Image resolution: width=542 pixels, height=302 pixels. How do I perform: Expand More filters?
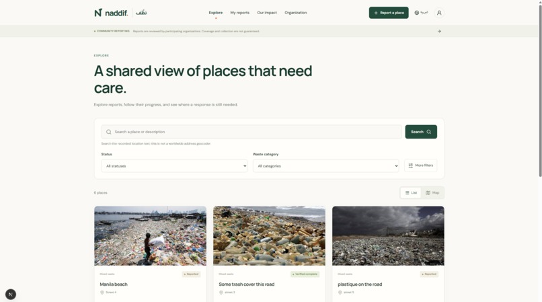click(421, 165)
